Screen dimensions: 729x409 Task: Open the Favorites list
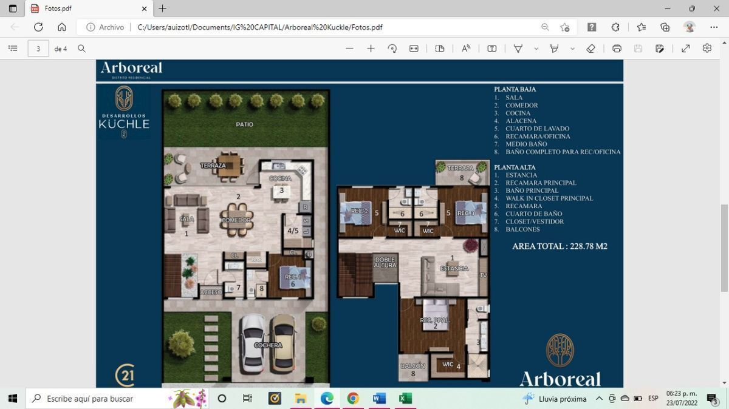click(x=642, y=27)
